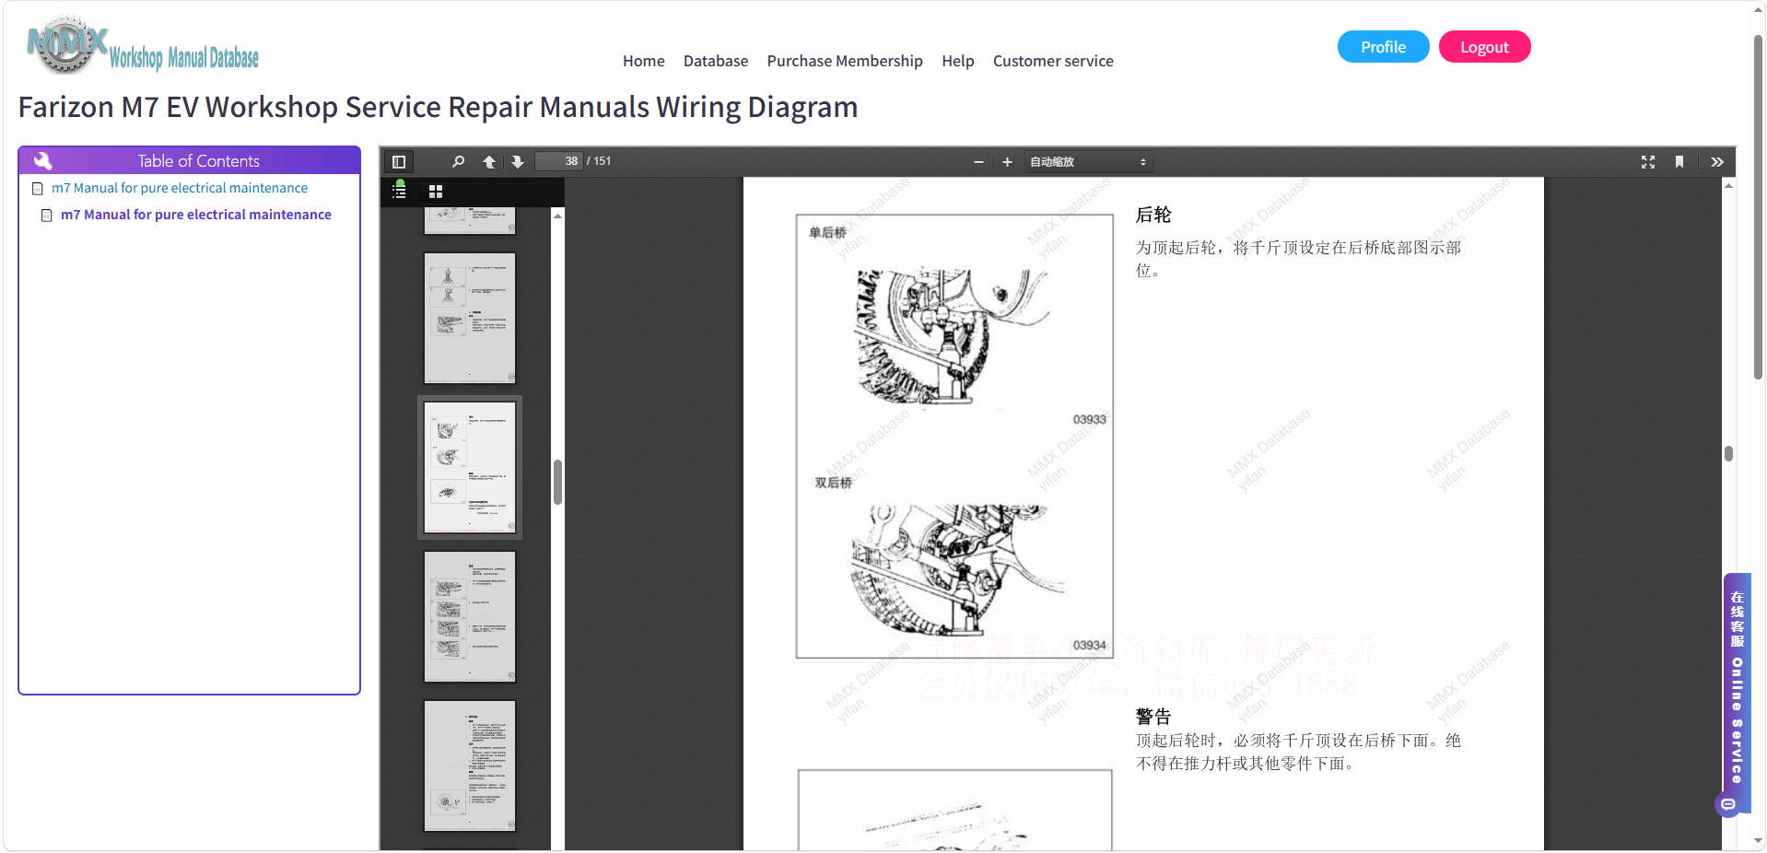The width and height of the screenshot is (1767, 853).
Task: Open the PDF viewer secondary tools menu
Action: [1717, 162]
